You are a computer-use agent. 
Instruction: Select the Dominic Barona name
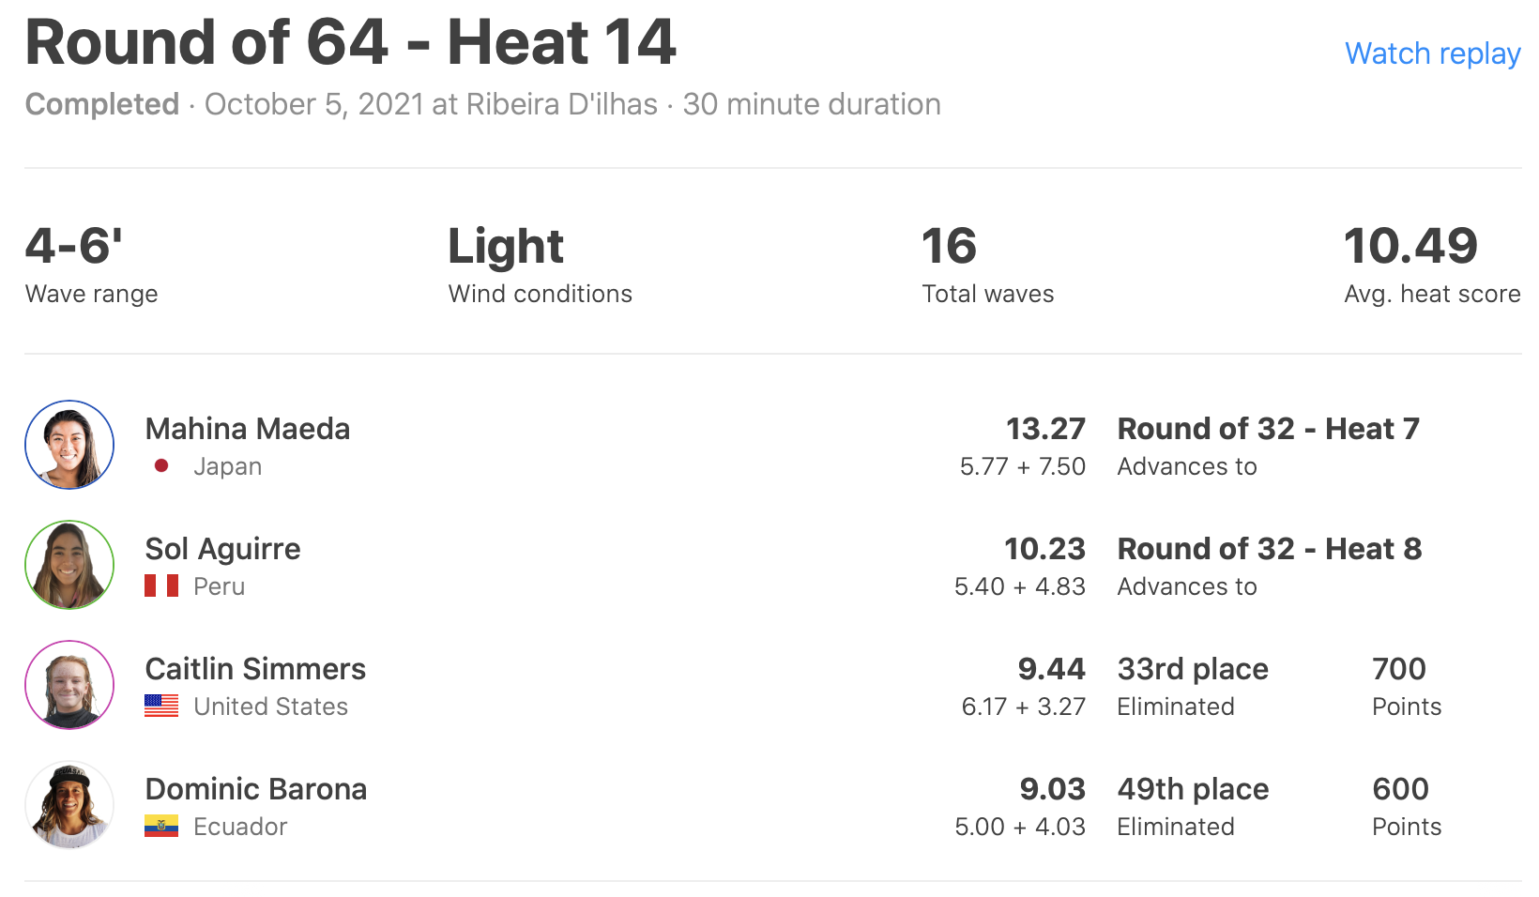(256, 789)
